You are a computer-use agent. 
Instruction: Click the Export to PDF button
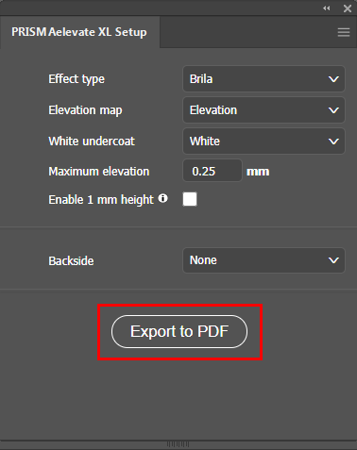click(179, 331)
